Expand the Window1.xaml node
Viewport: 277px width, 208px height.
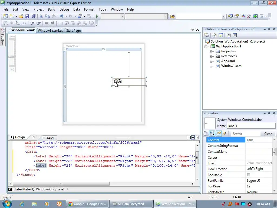click(x=211, y=66)
